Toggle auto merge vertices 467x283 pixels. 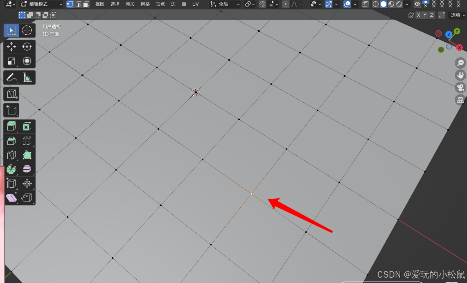(442, 15)
